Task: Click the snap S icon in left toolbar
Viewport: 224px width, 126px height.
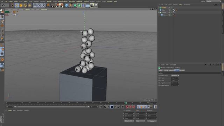Action: [2, 54]
